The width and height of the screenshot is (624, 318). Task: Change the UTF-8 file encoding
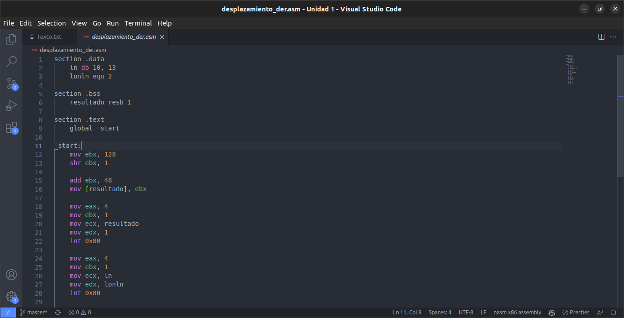466,313
